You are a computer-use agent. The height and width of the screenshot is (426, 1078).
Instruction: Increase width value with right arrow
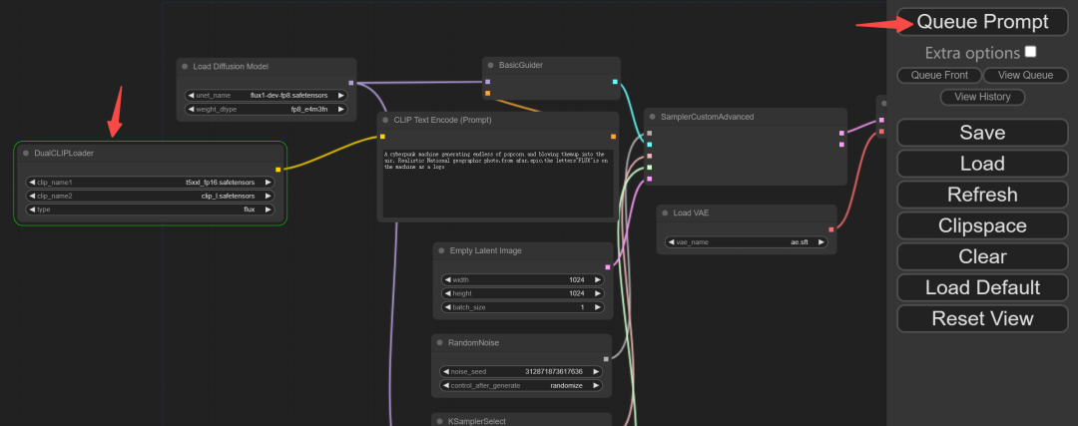click(x=597, y=279)
